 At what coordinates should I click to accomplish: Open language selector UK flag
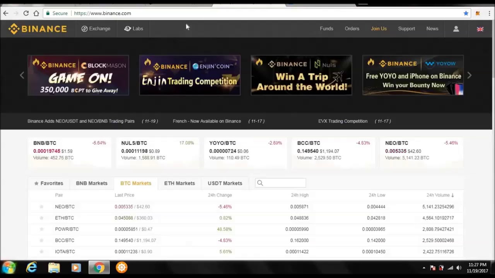click(480, 29)
